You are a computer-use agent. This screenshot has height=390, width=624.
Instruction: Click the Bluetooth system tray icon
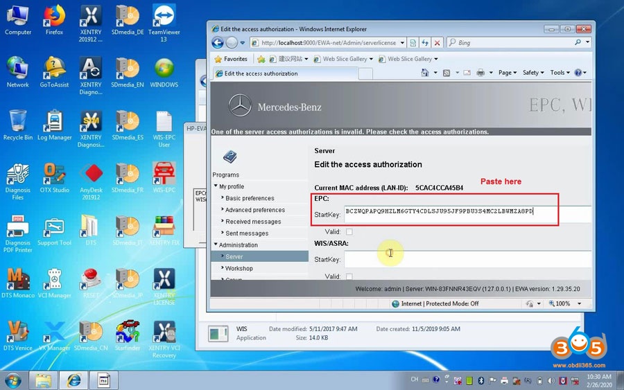(x=480, y=380)
